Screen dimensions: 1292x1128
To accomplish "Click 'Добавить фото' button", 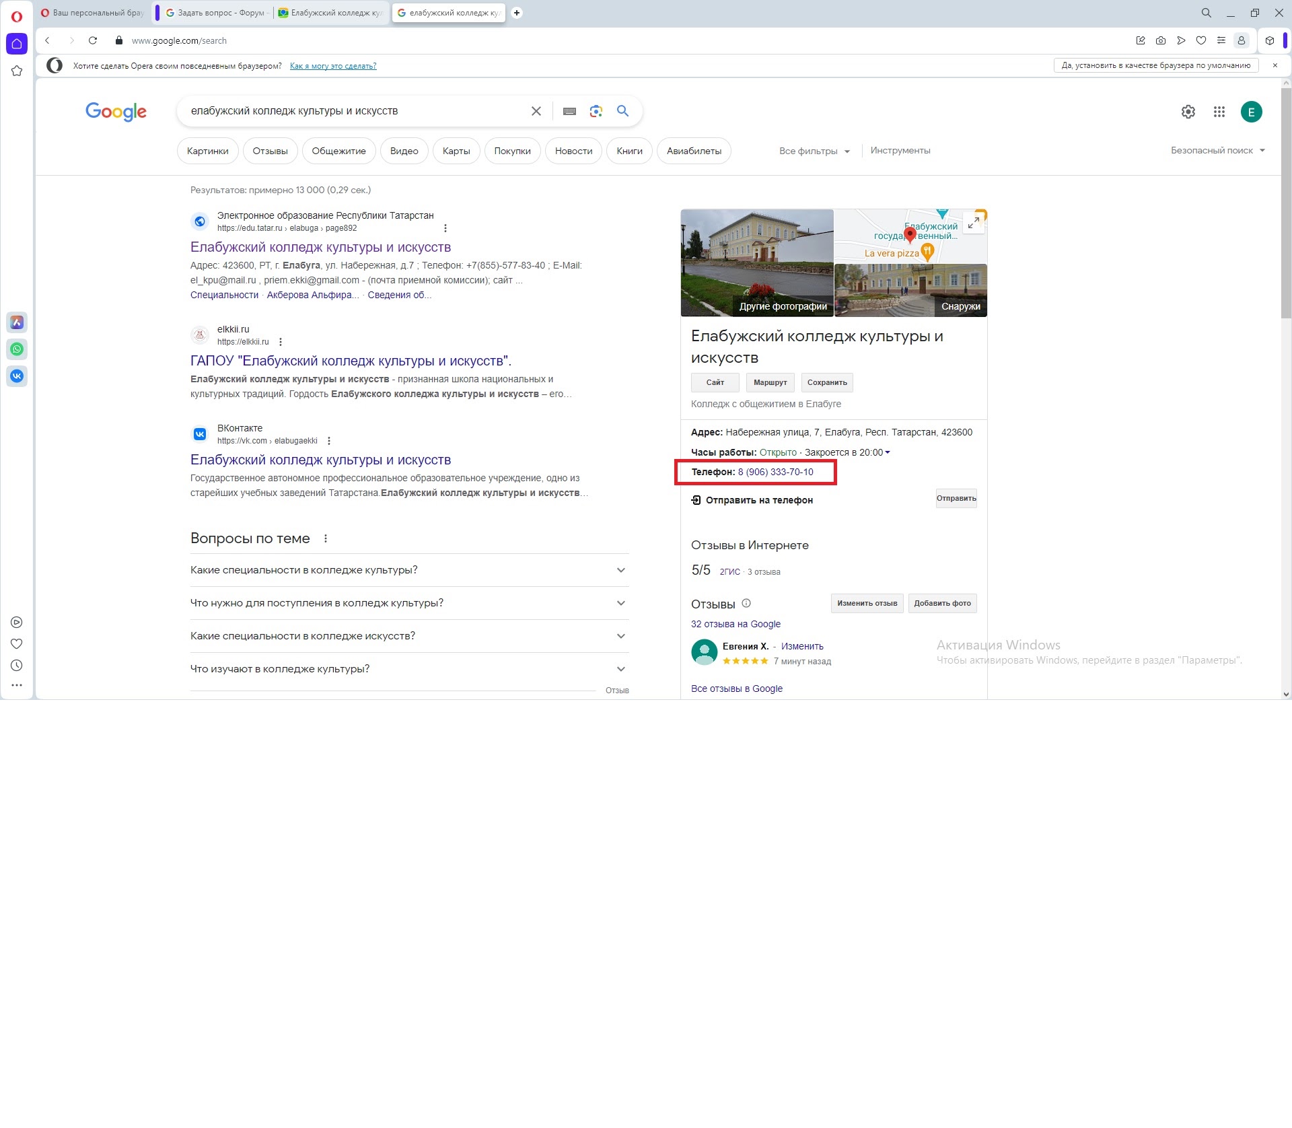I will pyautogui.click(x=942, y=603).
